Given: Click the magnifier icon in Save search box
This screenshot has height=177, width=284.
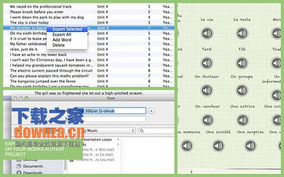Looking at the screenshot, I should tap(142, 131).
